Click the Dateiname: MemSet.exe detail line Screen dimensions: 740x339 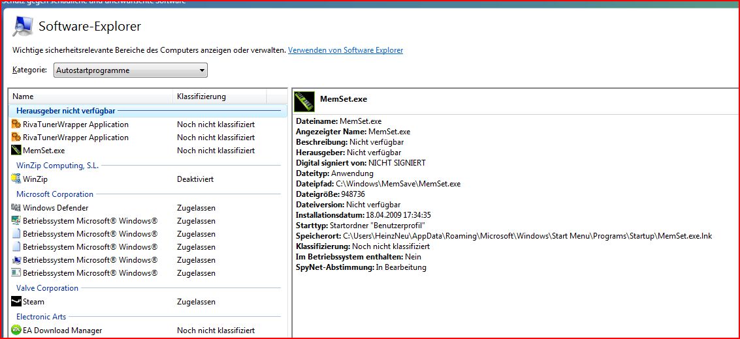pyautogui.click(x=339, y=121)
